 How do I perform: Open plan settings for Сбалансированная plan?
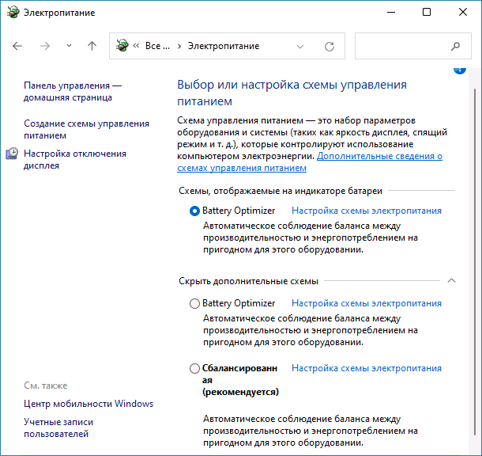coord(367,368)
